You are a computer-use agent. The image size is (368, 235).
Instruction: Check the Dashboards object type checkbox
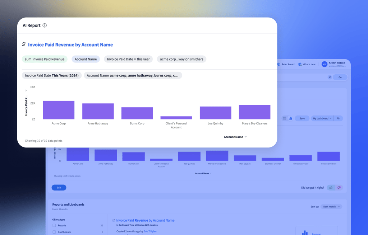54,232
